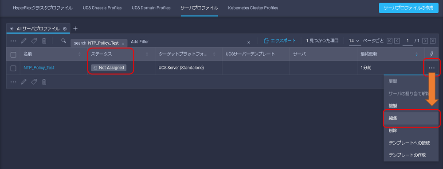Go to previous page of results
This screenshot has height=169, width=443.
397,41
